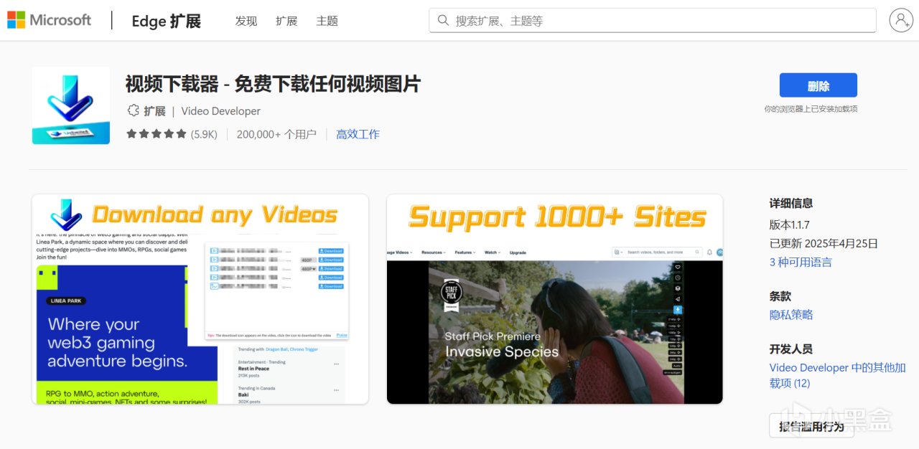Screen dimensions: 919x449
Task: Open the Edge 扩展 home link
Action: point(167,21)
